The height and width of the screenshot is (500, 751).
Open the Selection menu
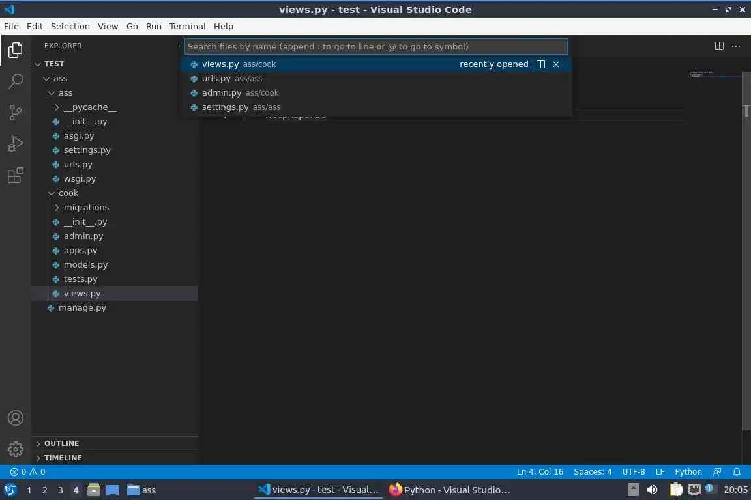(70, 26)
